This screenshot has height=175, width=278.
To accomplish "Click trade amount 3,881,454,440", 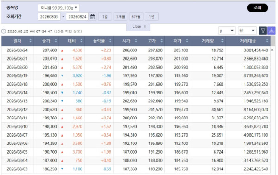I will pyautogui.click(x=256, y=50).
